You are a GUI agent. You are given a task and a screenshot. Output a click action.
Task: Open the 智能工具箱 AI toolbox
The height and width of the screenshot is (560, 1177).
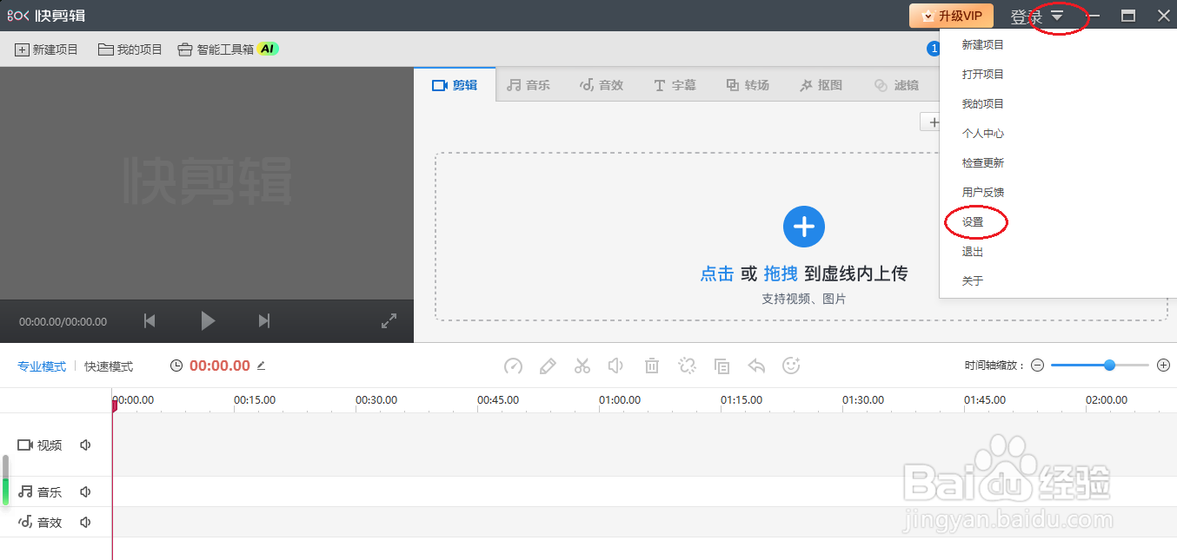[228, 49]
